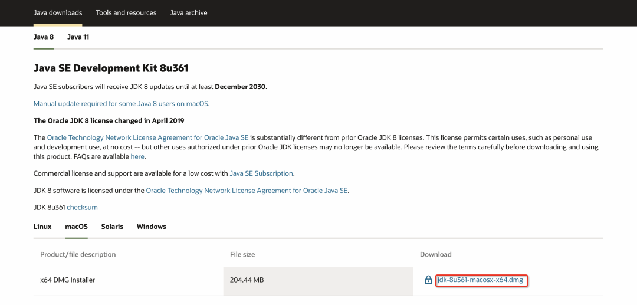Click the '204.44 MB' file size cell
This screenshot has height=305, width=637.
coord(318,280)
